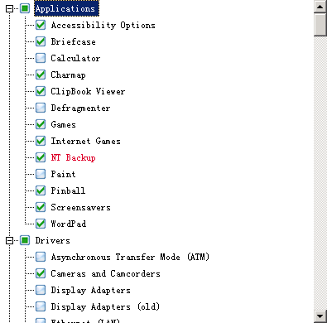The height and width of the screenshot is (323, 327).
Task: Select the Pinball entry text
Action: tap(68, 190)
